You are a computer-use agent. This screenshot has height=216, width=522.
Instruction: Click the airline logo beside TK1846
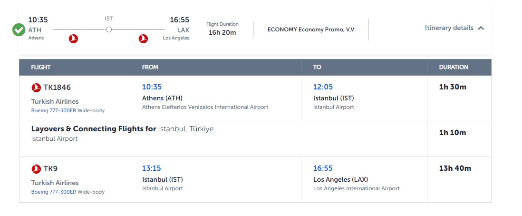point(36,88)
